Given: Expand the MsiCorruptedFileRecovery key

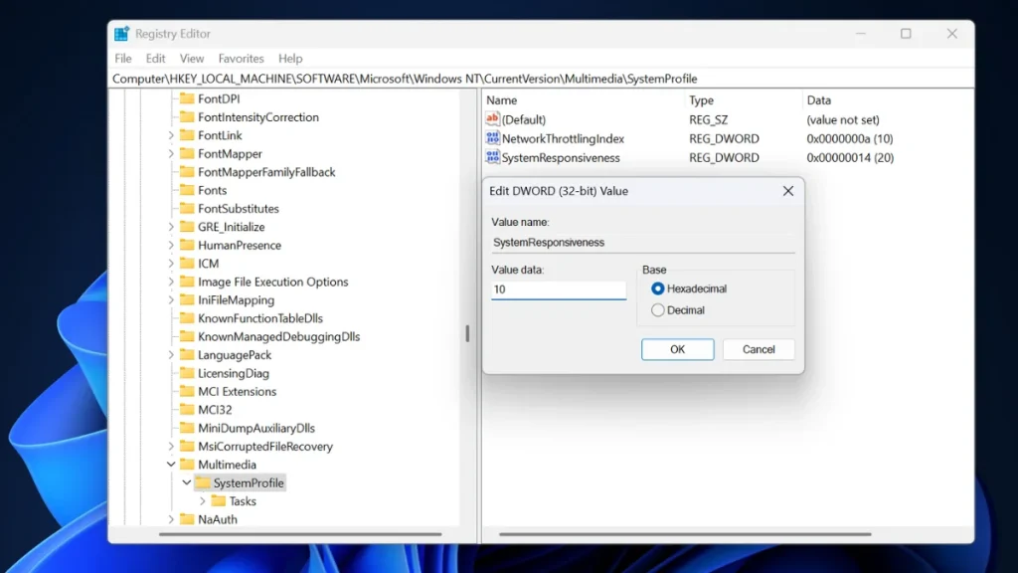Looking at the screenshot, I should coord(171,447).
